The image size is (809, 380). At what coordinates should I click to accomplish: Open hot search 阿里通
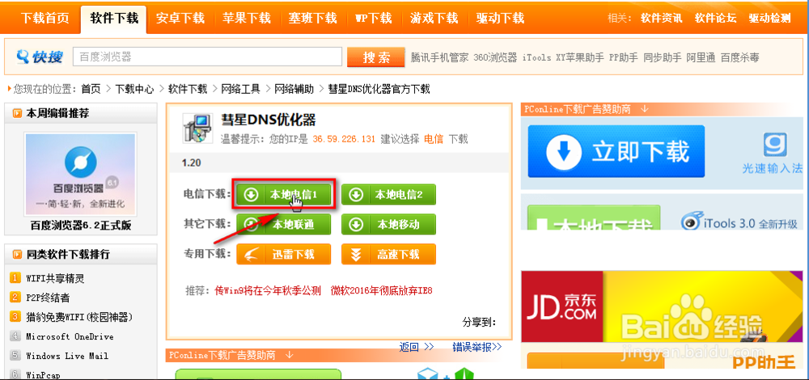[x=701, y=57]
